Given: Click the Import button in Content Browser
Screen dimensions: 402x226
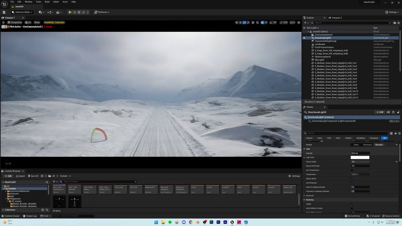Looking at the screenshot, I should (x=20, y=176).
